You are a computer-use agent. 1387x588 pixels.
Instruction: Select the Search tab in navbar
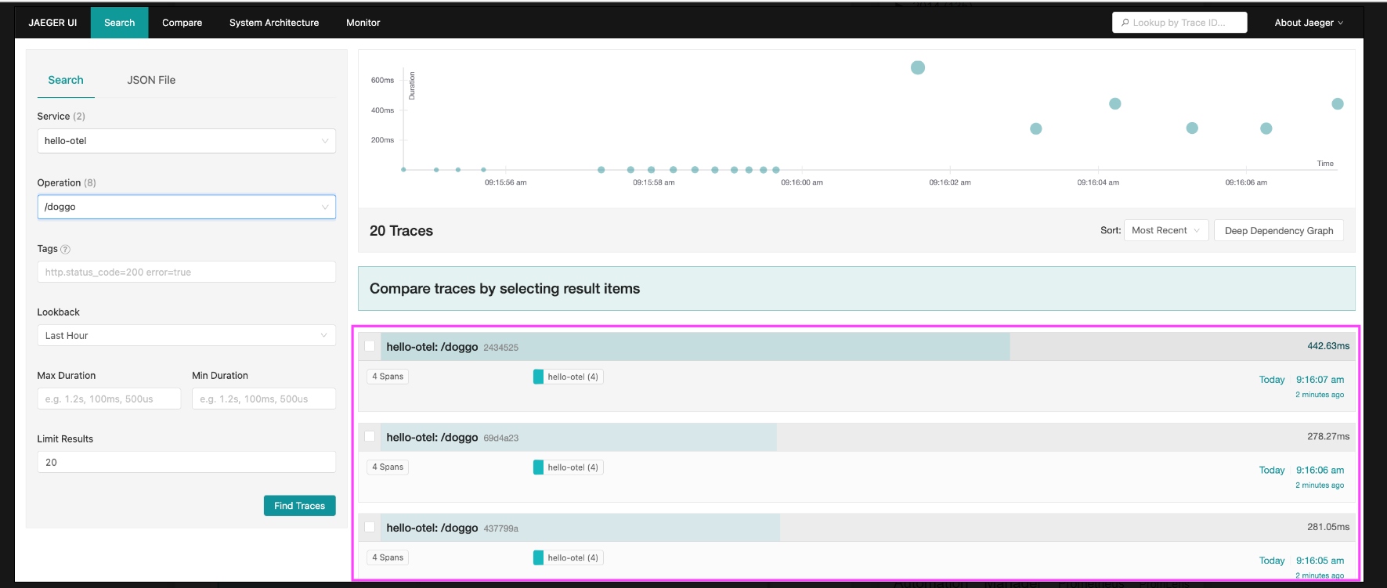pyautogui.click(x=120, y=23)
